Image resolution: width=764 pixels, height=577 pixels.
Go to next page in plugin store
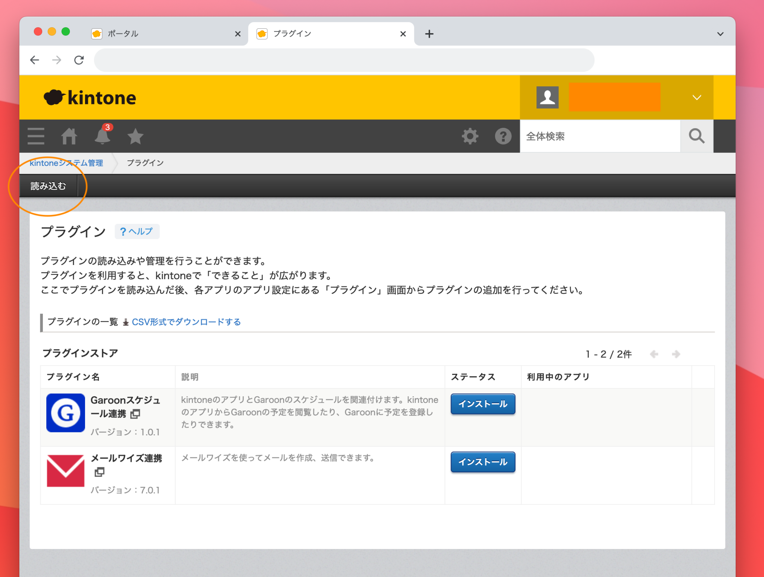(x=676, y=354)
